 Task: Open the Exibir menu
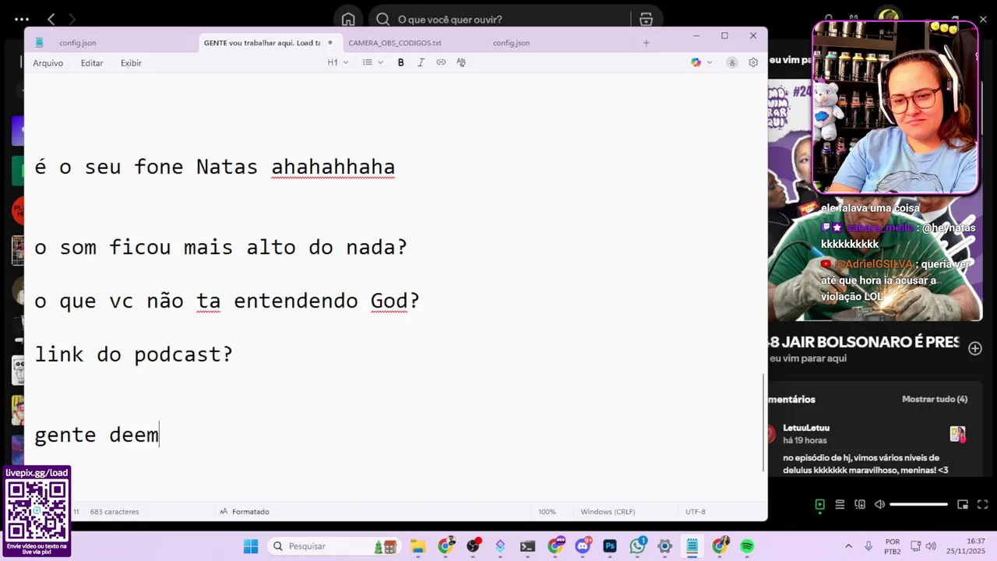[131, 63]
